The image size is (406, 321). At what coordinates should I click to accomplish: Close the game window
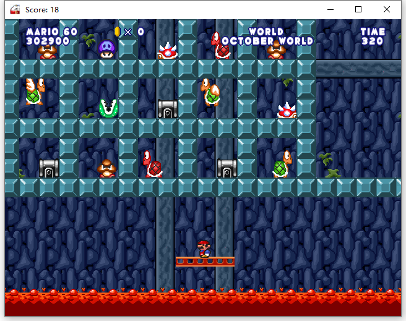click(387, 9)
